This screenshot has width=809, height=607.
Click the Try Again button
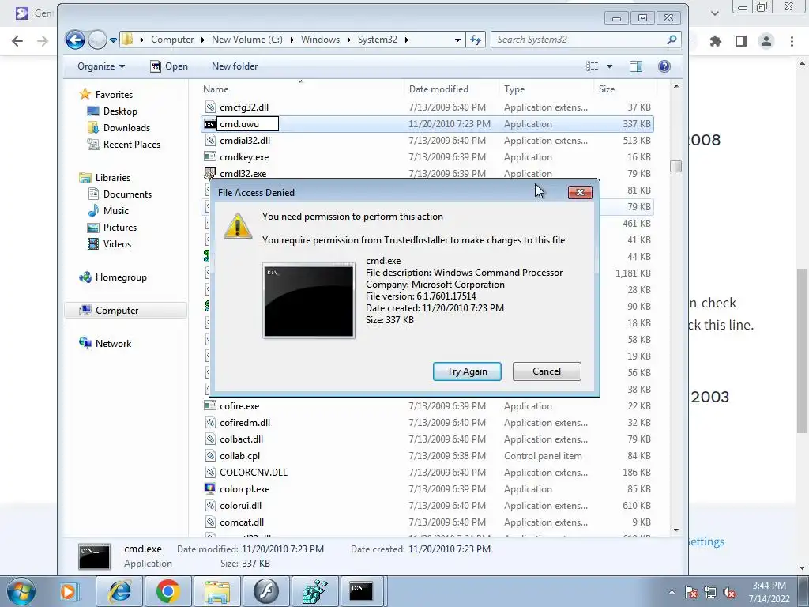tap(467, 371)
